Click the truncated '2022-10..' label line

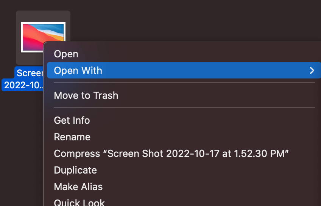[x=23, y=85]
